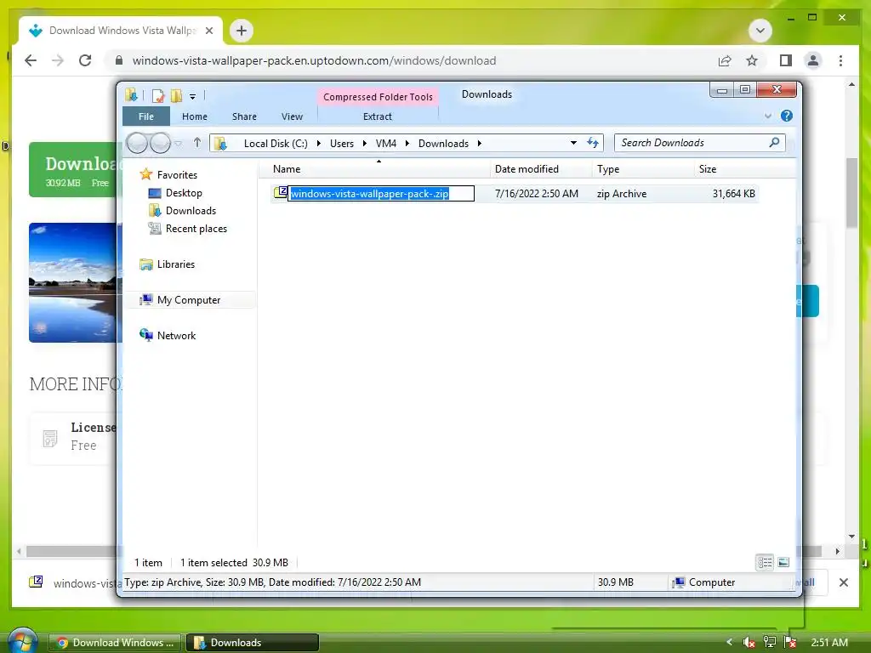This screenshot has height=653, width=871.
Task: Select the zip archive file icon
Action: pyautogui.click(x=280, y=193)
